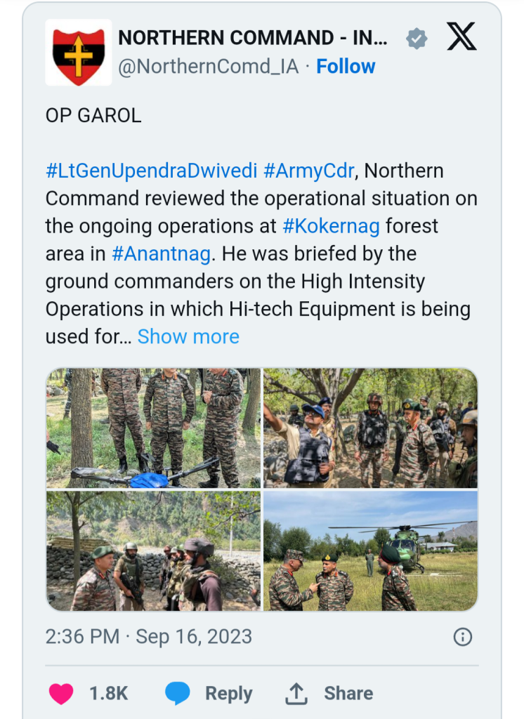Click the share upload arrow icon

(296, 693)
